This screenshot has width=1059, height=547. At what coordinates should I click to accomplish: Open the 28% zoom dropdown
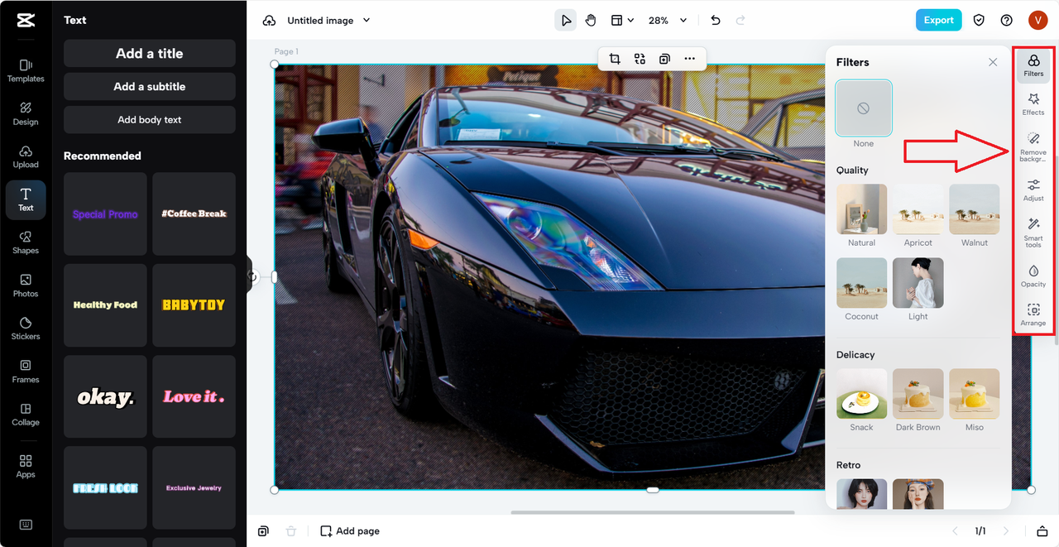tap(668, 21)
